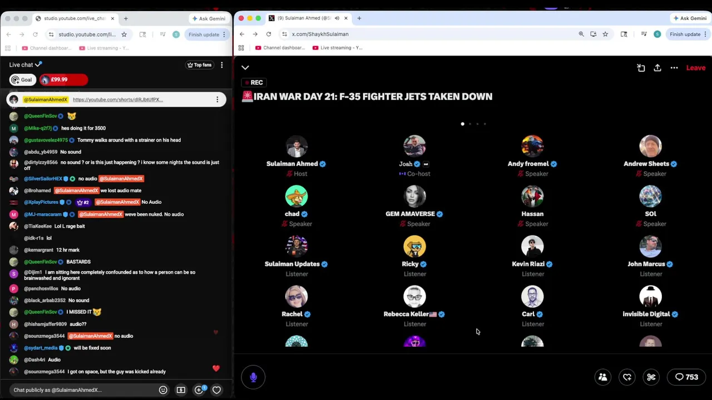The height and width of the screenshot is (400, 712).
Task: Open Andrew Sheets speaker avatar
Action: (x=650, y=146)
